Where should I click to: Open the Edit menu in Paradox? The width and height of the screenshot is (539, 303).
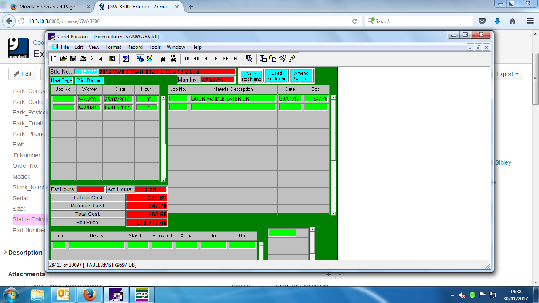pyautogui.click(x=79, y=47)
